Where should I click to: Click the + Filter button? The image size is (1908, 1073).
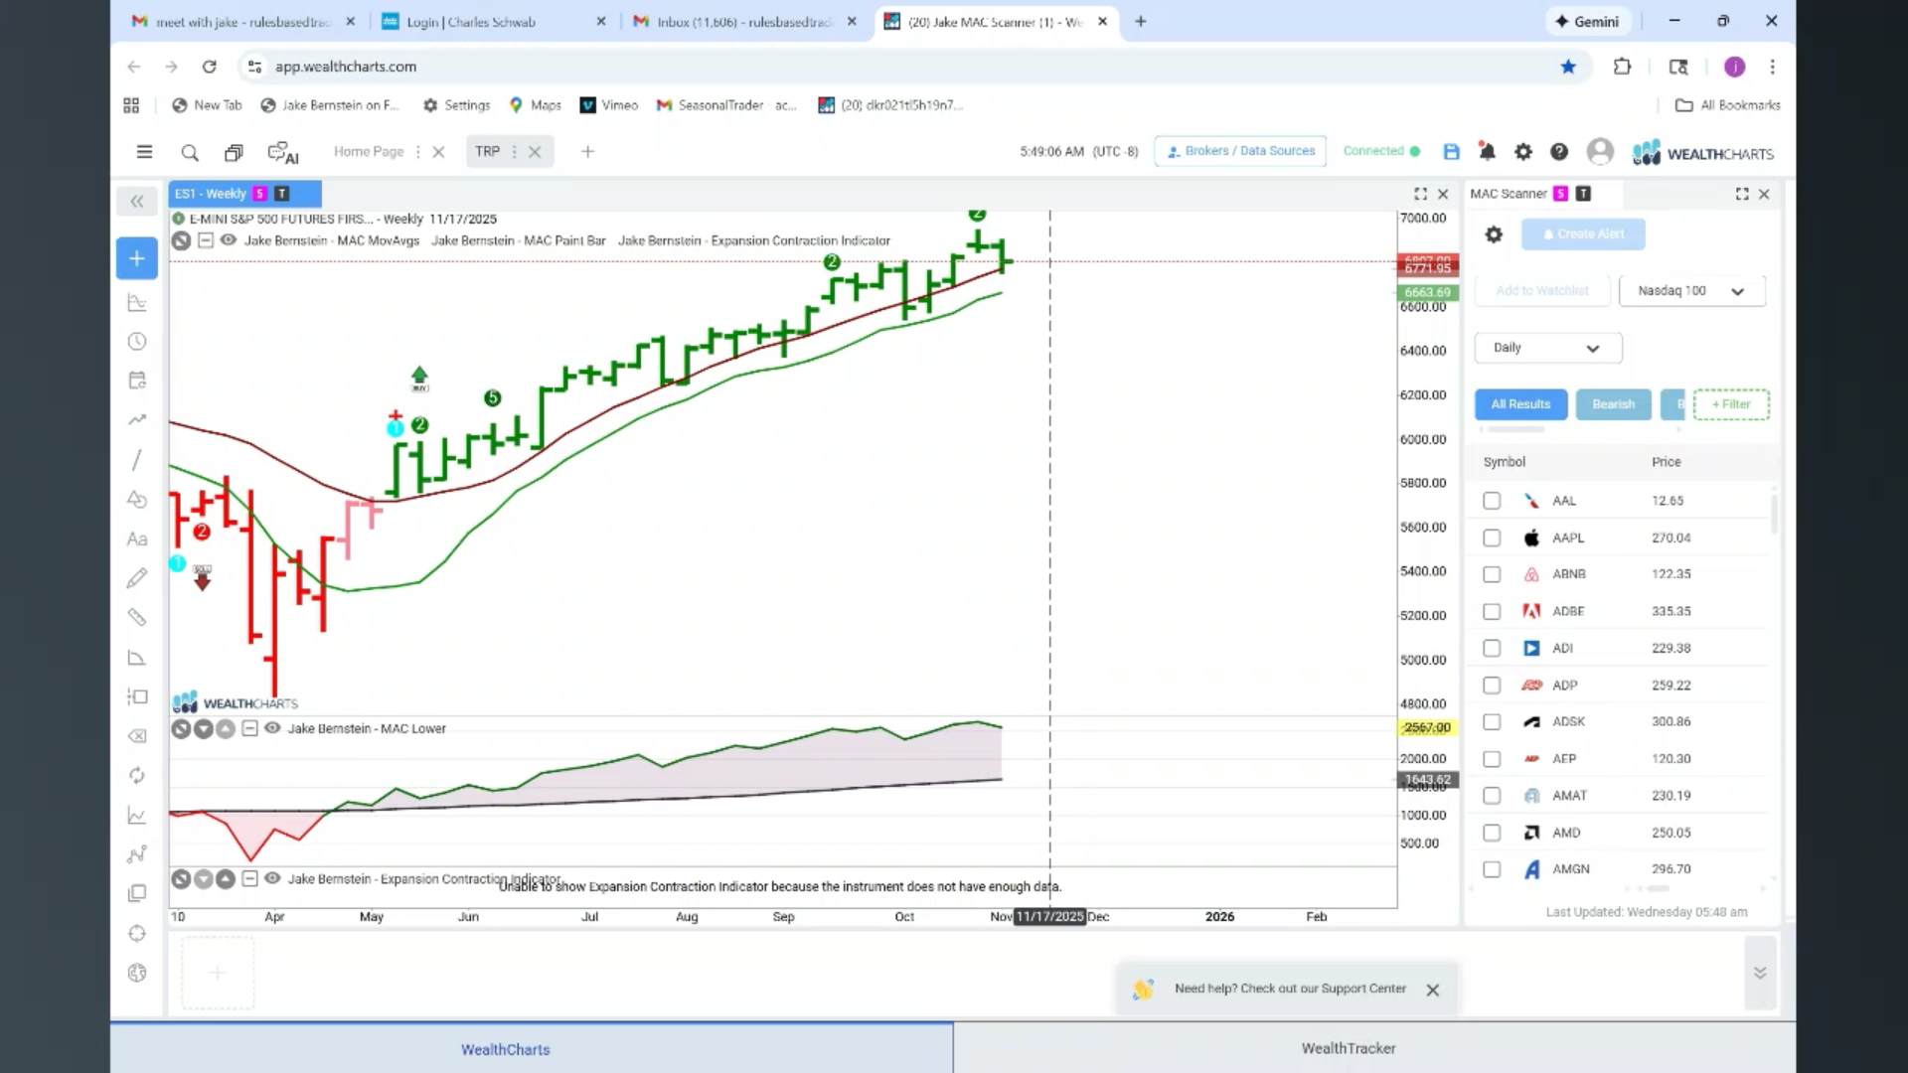pos(1731,404)
